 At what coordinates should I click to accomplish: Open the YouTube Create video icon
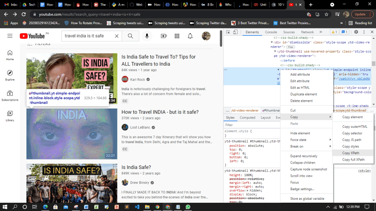163,36
